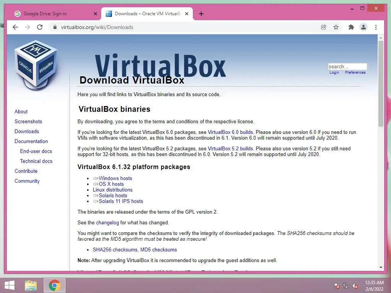Screen dimensions: 391x293
Task: Open End-user docs sidebar link
Action: [x=36, y=151]
